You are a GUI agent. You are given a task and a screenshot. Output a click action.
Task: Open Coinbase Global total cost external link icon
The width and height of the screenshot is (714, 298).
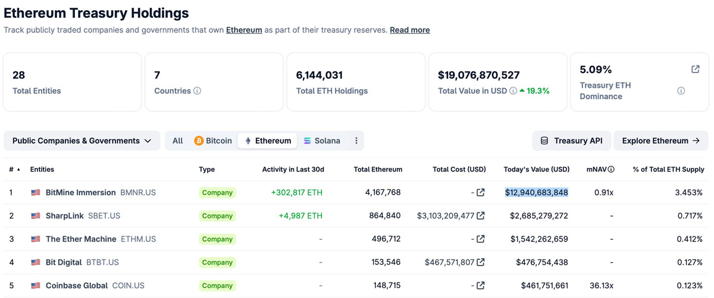pos(481,286)
